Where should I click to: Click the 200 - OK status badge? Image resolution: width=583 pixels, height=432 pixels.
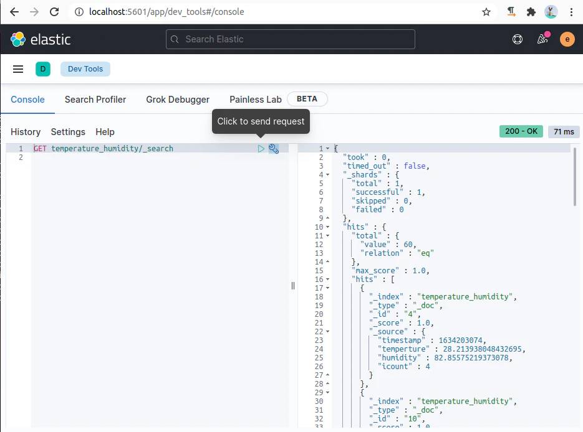click(x=521, y=131)
